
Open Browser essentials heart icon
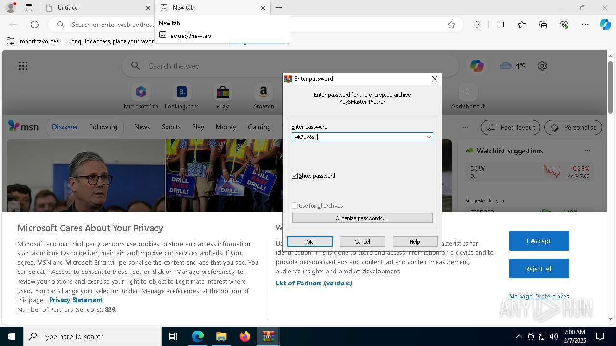pos(564,25)
